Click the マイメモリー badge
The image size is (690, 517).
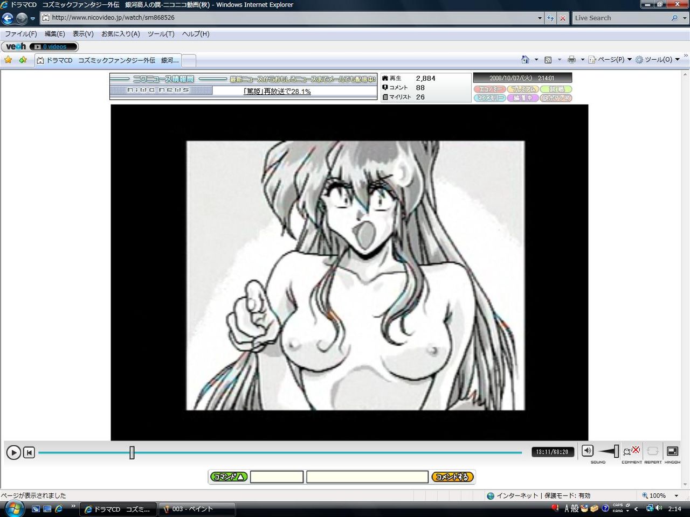489,98
